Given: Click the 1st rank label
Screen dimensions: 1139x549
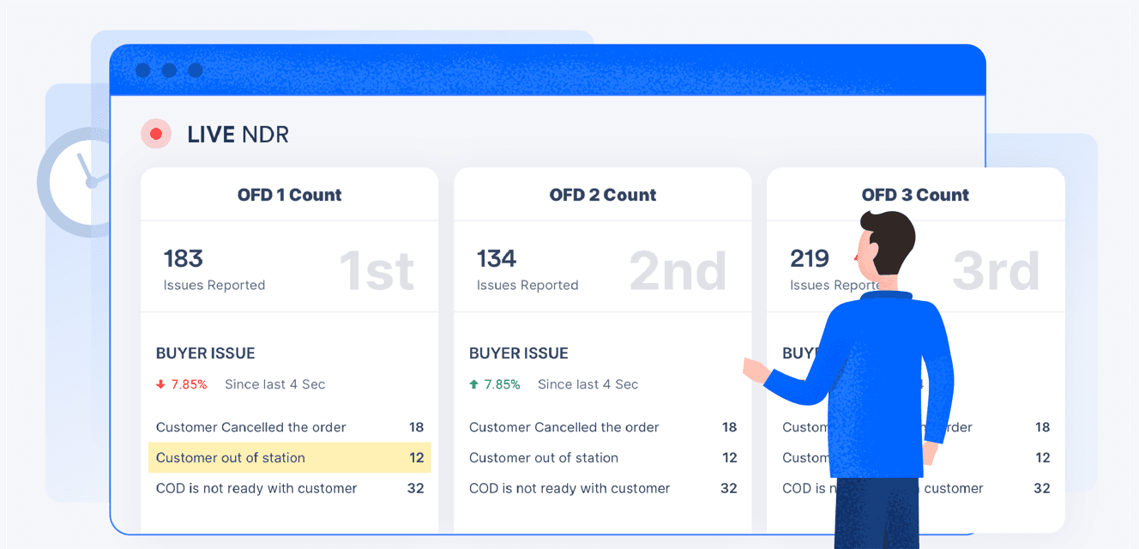Looking at the screenshot, I should [377, 270].
